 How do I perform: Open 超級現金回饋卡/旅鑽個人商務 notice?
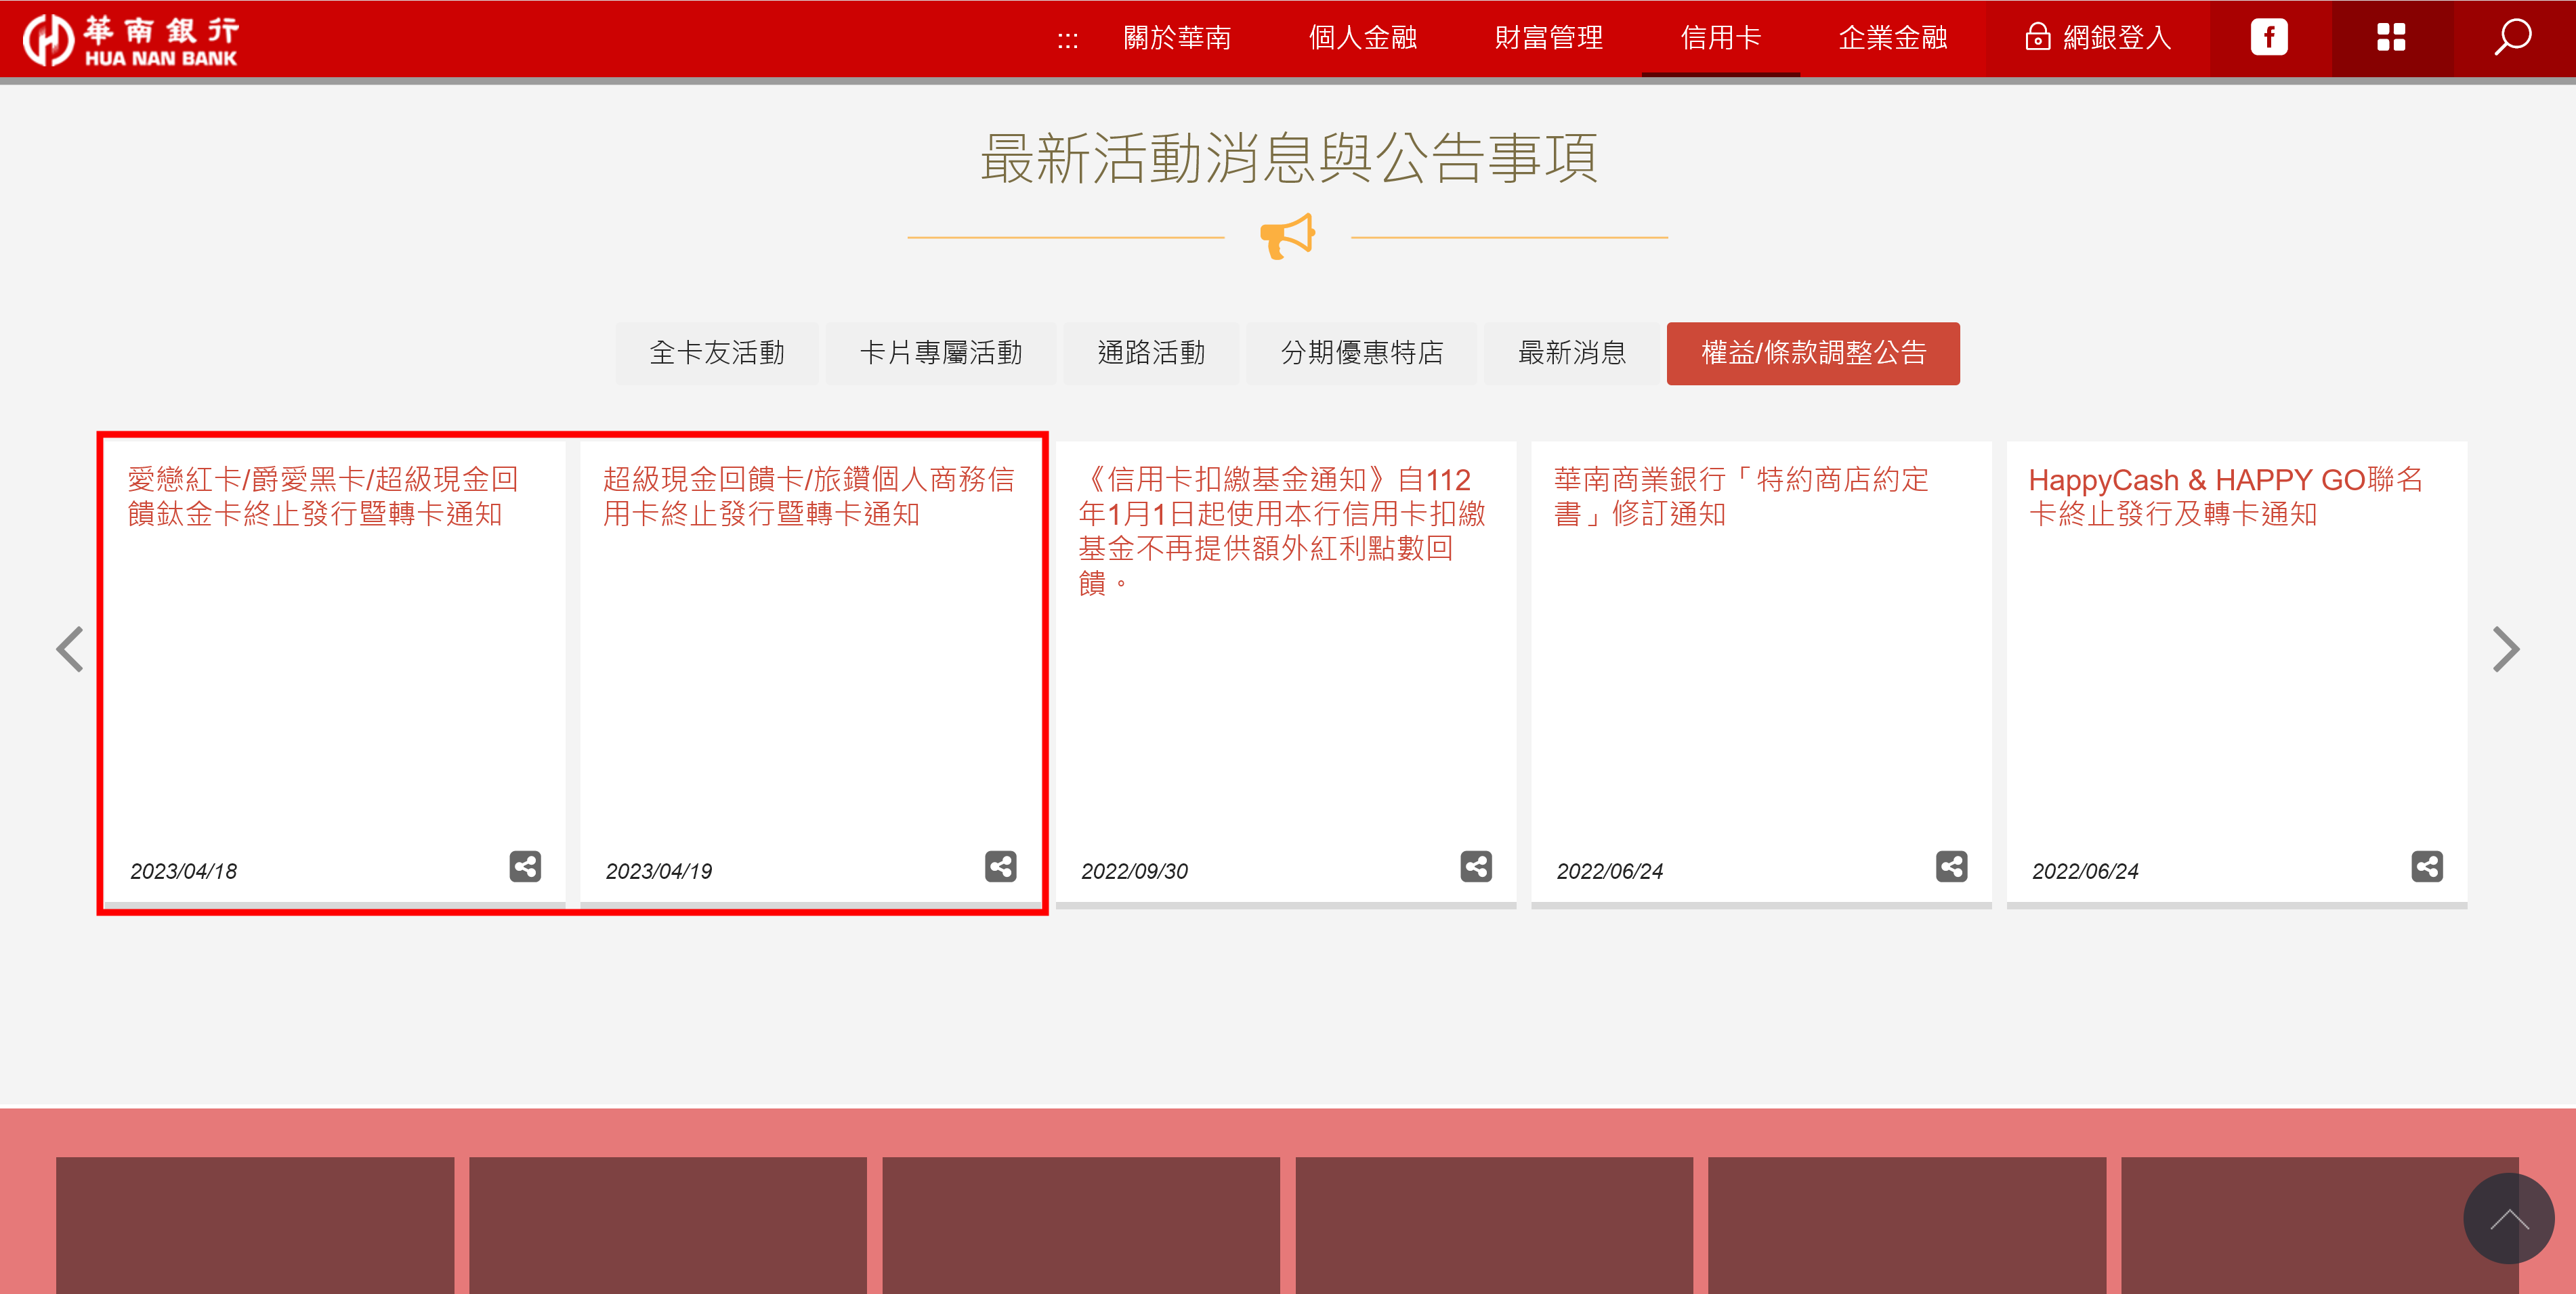808,497
